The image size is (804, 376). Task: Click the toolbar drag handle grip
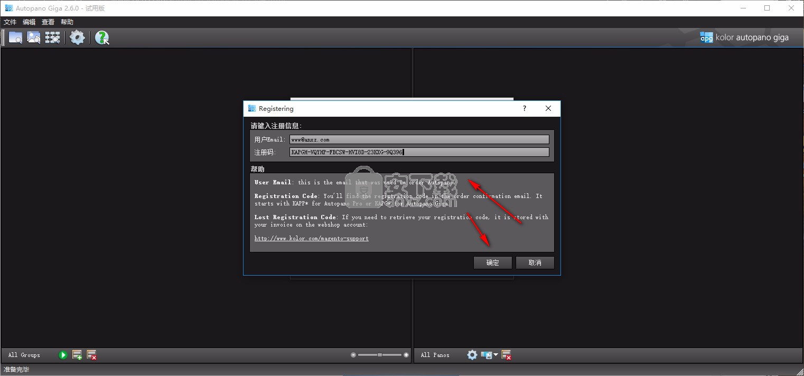(x=3, y=37)
